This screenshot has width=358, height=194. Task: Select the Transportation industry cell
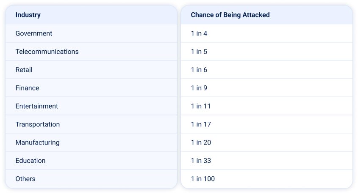tap(38, 124)
